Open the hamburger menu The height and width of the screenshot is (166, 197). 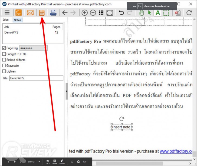(7, 12)
